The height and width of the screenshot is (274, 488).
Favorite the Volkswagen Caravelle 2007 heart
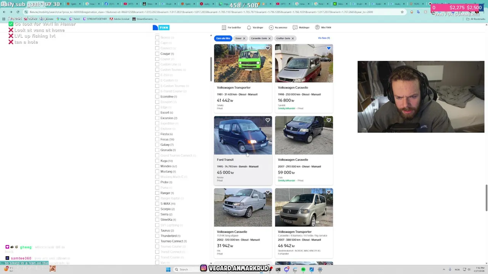click(x=329, y=120)
